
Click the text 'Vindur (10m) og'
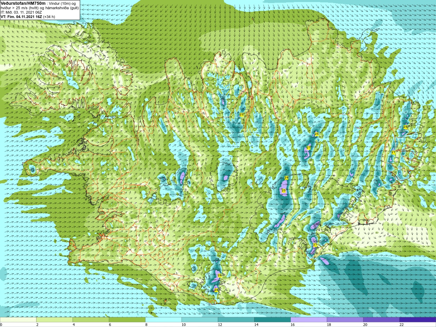point(63,3)
